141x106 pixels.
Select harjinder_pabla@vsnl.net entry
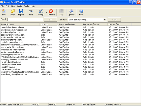point(12,42)
